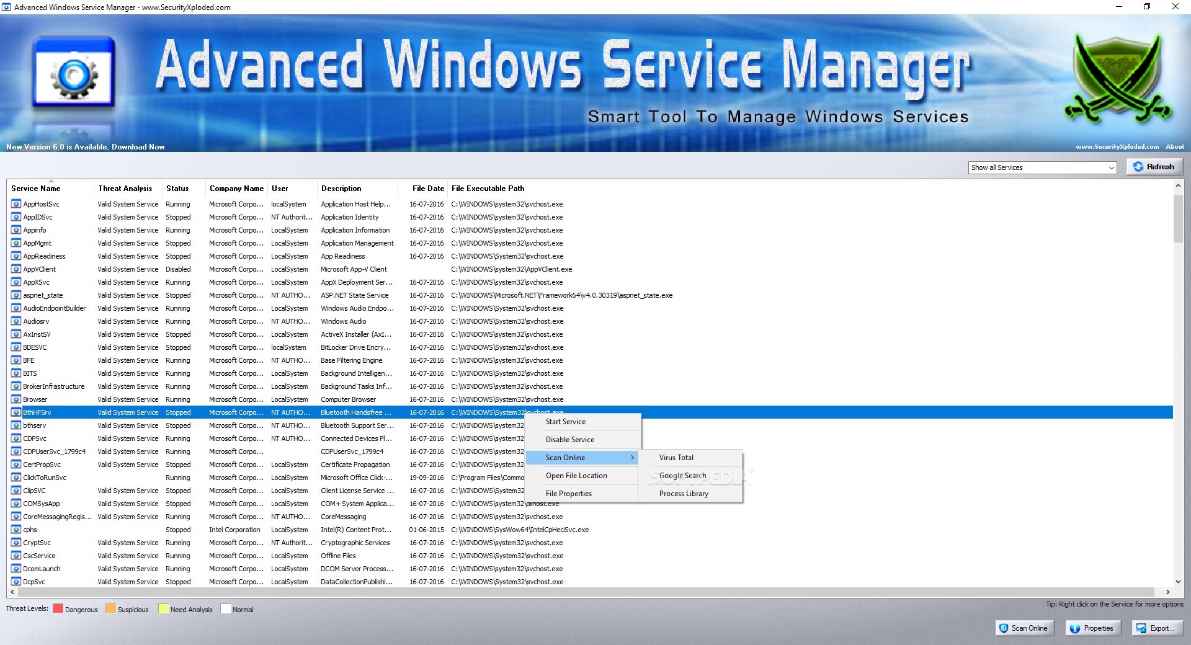
Task: Click the Browser service row icon
Action: (x=16, y=399)
